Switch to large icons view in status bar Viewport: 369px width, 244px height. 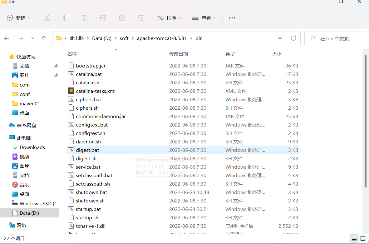pyautogui.click(x=363, y=239)
